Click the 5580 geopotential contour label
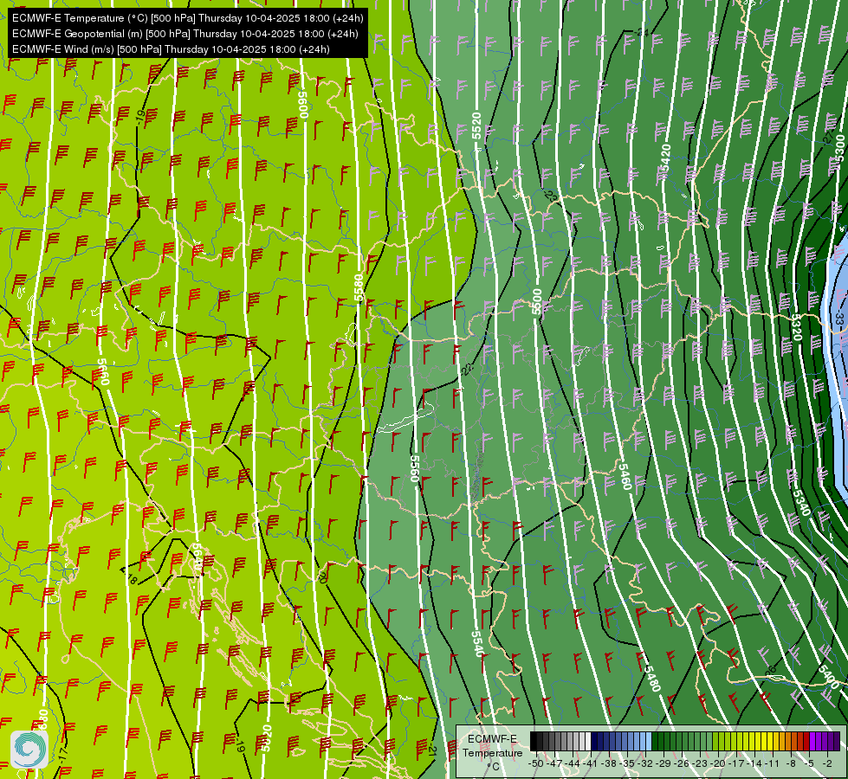The width and height of the screenshot is (848, 779). pos(359,287)
